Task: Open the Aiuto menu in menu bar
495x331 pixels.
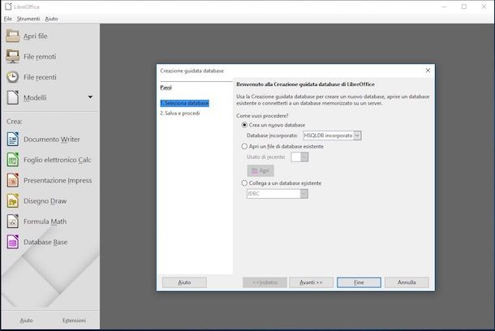Action: pos(51,19)
